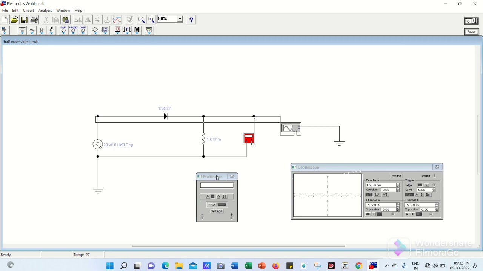Zoom out of the circuit view
Screen dimensions: 483x271
(x=142, y=20)
